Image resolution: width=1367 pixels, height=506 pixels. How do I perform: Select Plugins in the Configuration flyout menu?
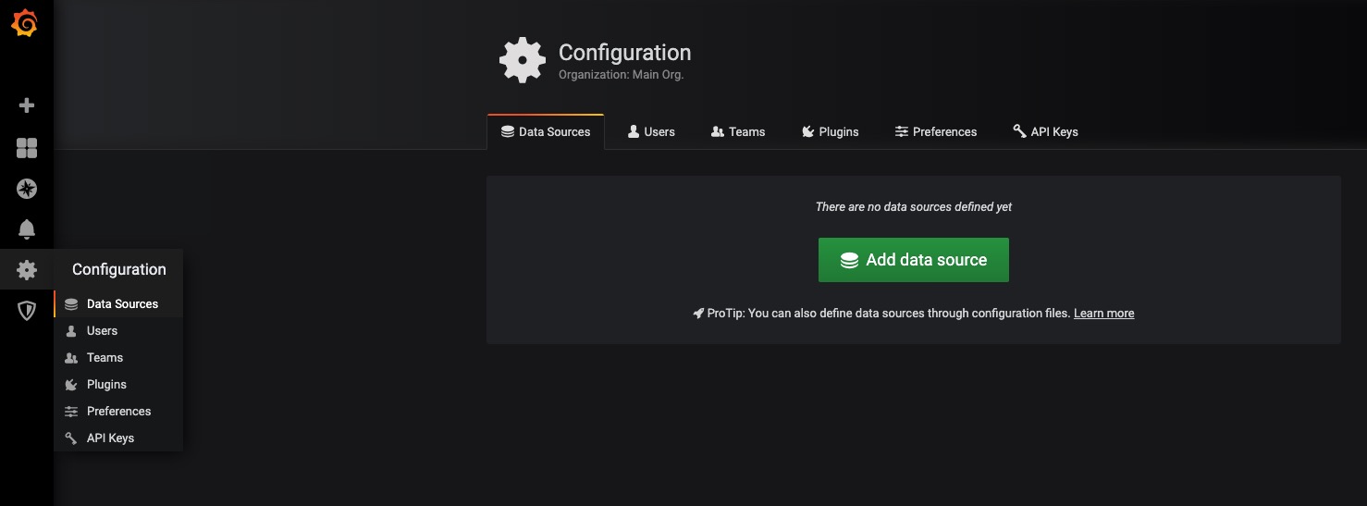point(106,385)
